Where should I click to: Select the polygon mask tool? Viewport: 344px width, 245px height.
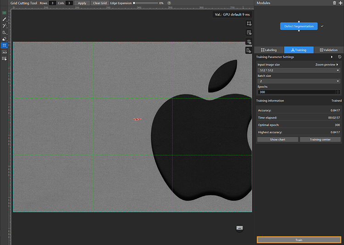click(4, 33)
